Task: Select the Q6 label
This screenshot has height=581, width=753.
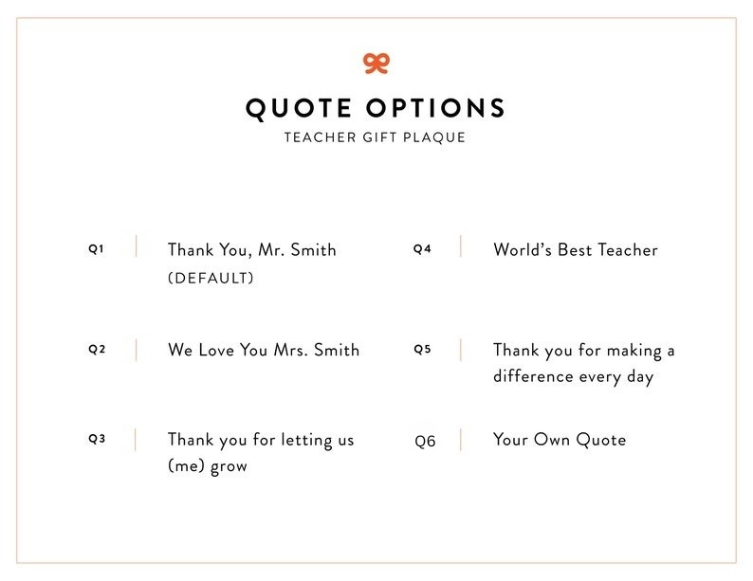Action: point(425,442)
